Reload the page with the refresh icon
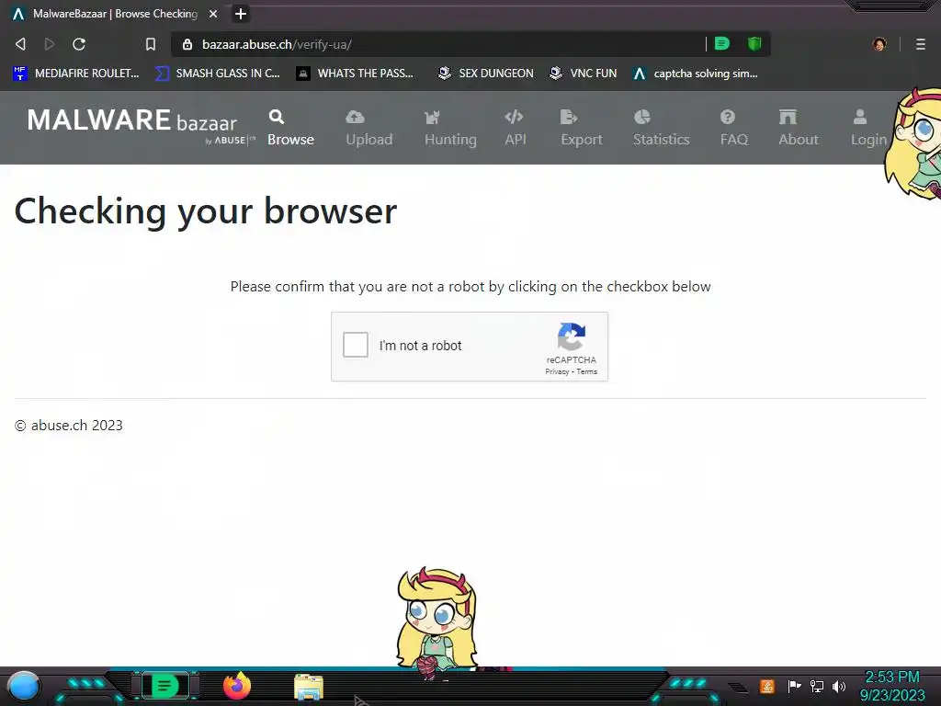Viewport: 941px width, 706px height. [x=79, y=44]
